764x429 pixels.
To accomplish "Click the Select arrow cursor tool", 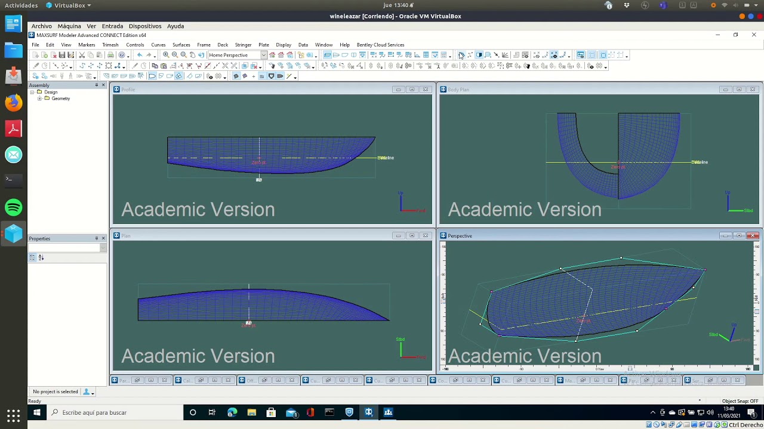I will [x=461, y=55].
